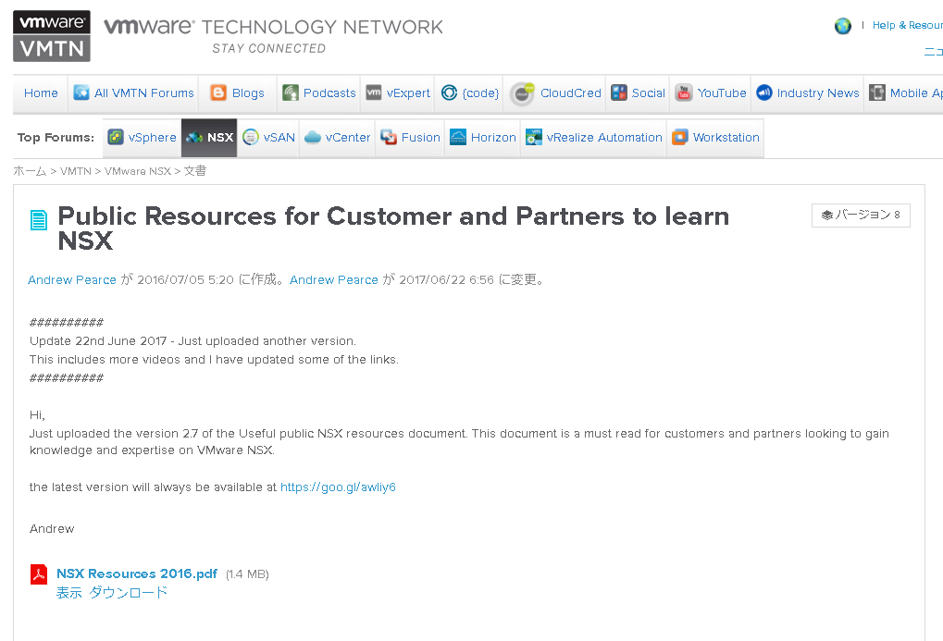Open the Industry News menu item

click(x=818, y=93)
